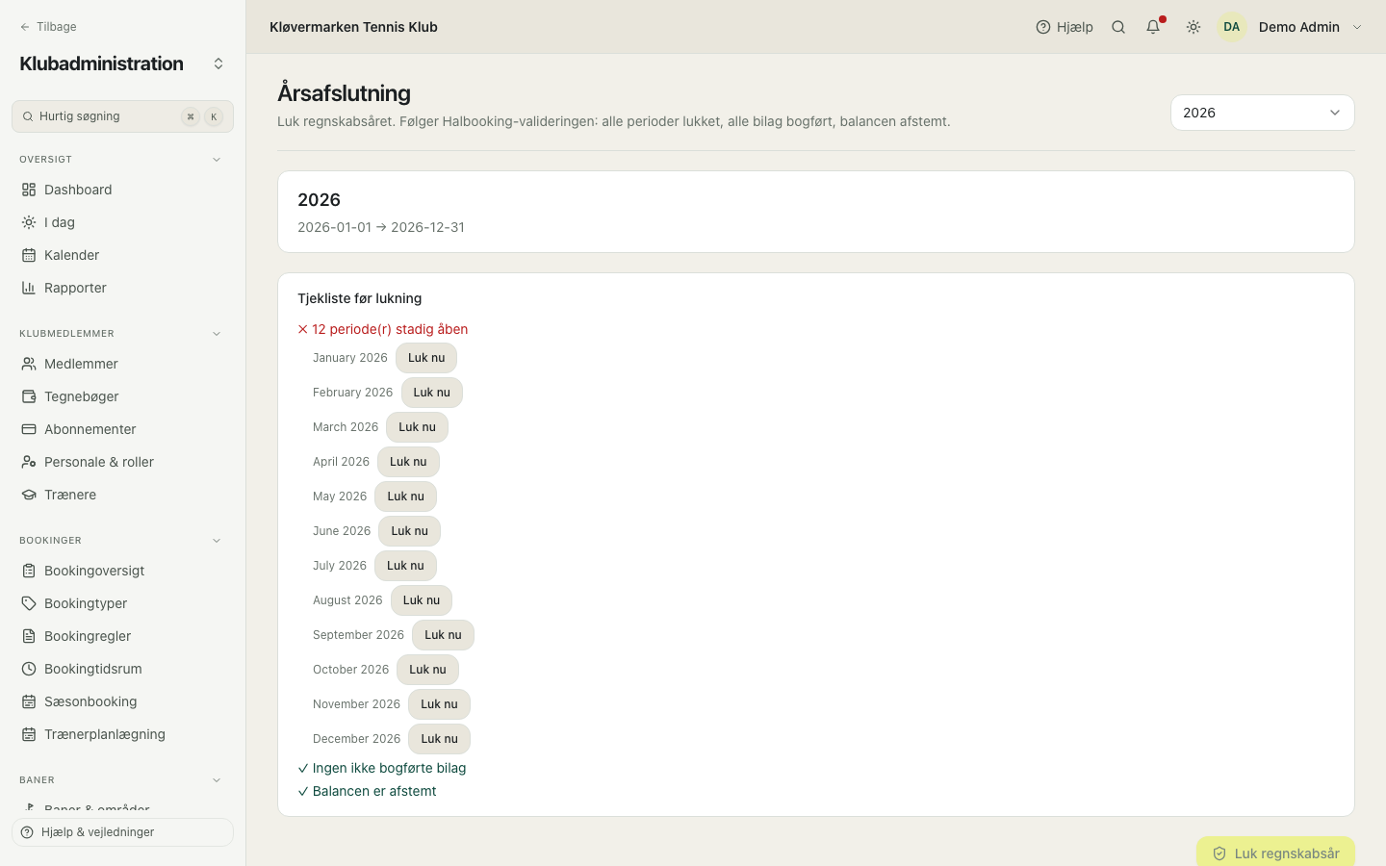Open the I dag sun icon item

122,222
